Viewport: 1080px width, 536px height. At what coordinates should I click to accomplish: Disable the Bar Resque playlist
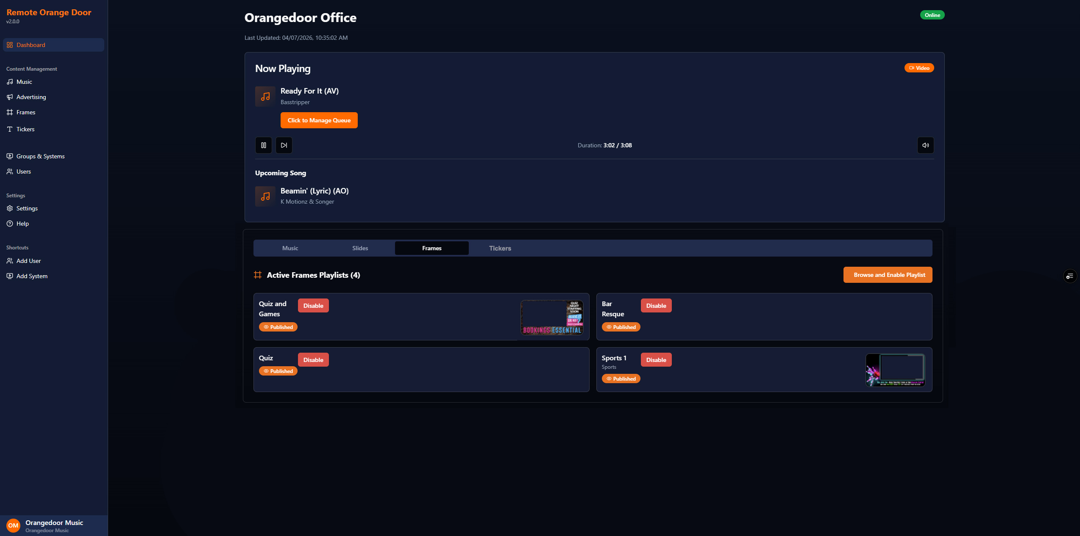tap(656, 306)
